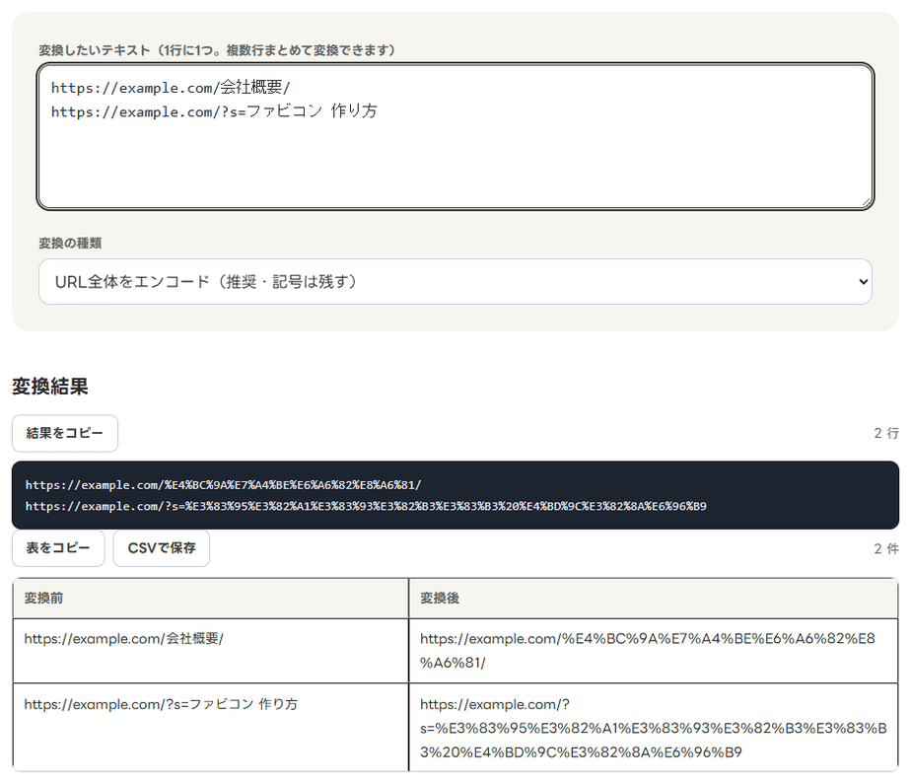Click the 変換結果 heading

point(50,387)
